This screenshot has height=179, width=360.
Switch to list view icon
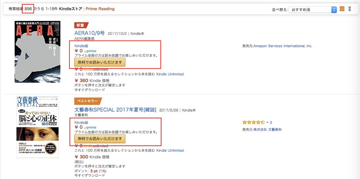(342, 9)
